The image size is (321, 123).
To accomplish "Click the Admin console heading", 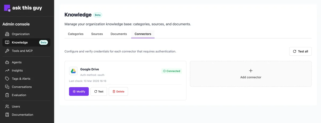I will [16, 24].
